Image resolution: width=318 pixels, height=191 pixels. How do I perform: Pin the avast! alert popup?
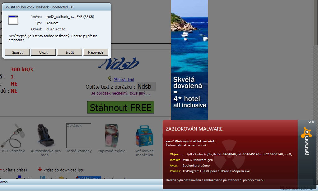(x=309, y=122)
